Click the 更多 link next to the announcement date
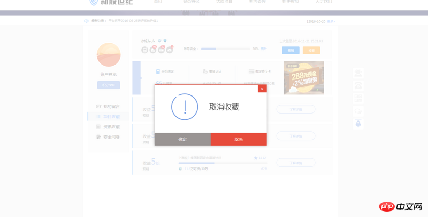Screen dimensions: 428x217 click(331, 21)
